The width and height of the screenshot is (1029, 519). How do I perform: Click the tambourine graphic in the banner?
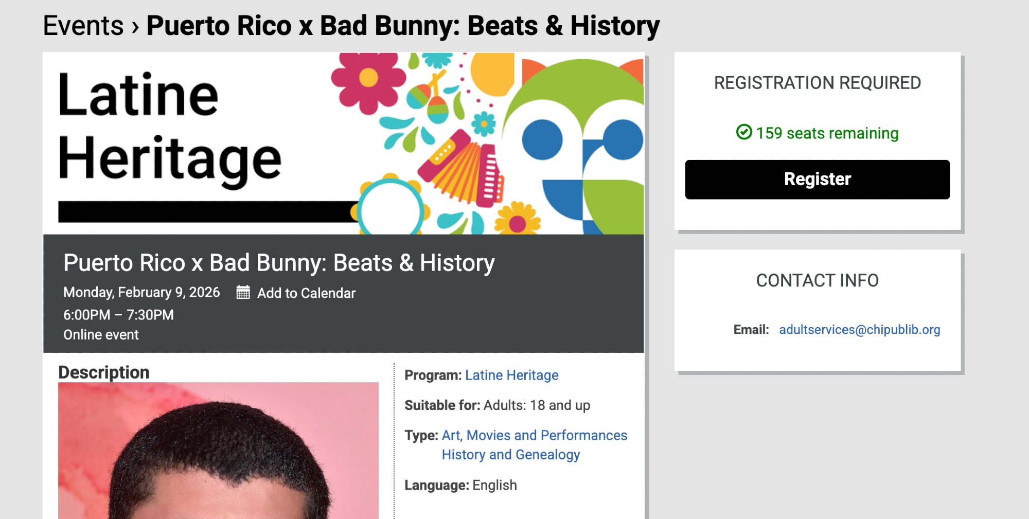[x=391, y=209]
